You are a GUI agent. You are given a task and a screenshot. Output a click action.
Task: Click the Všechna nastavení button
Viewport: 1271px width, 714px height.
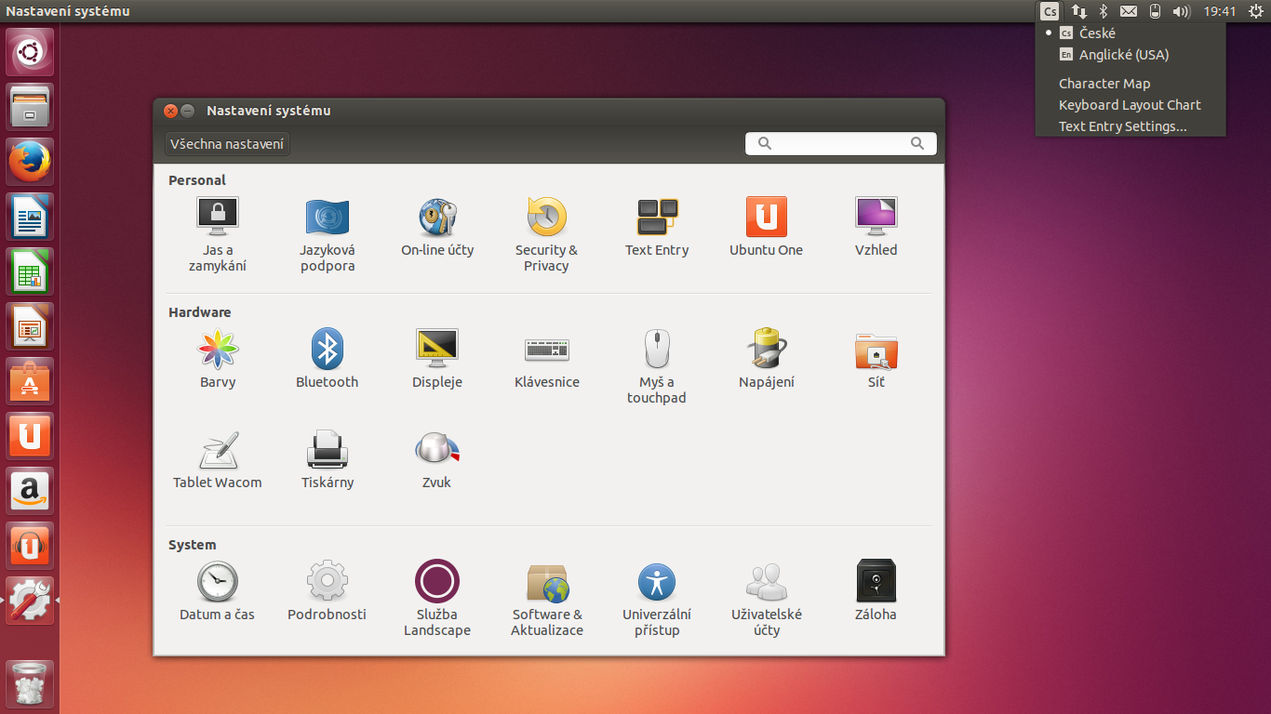click(226, 143)
